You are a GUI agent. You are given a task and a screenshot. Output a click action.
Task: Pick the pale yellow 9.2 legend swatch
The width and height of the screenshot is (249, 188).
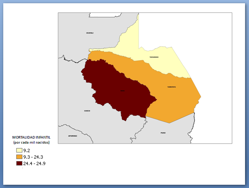[19, 150]
